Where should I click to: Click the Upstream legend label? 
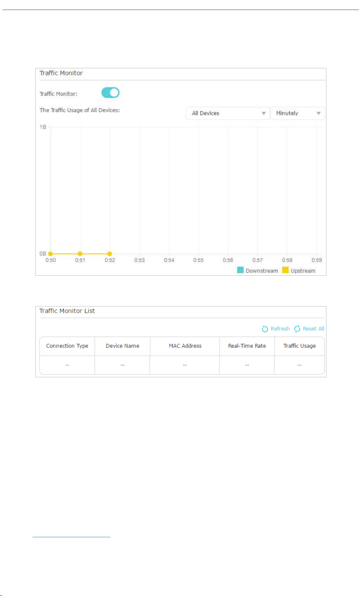pos(303,271)
